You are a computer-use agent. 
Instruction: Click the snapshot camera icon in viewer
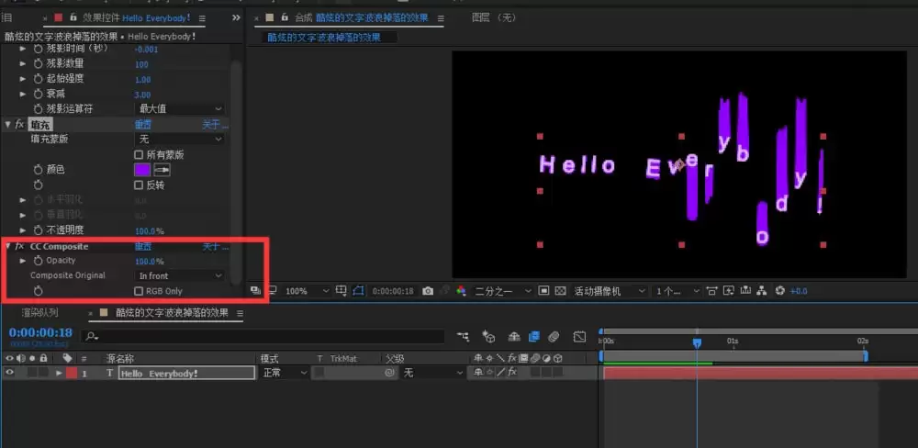pyautogui.click(x=428, y=291)
